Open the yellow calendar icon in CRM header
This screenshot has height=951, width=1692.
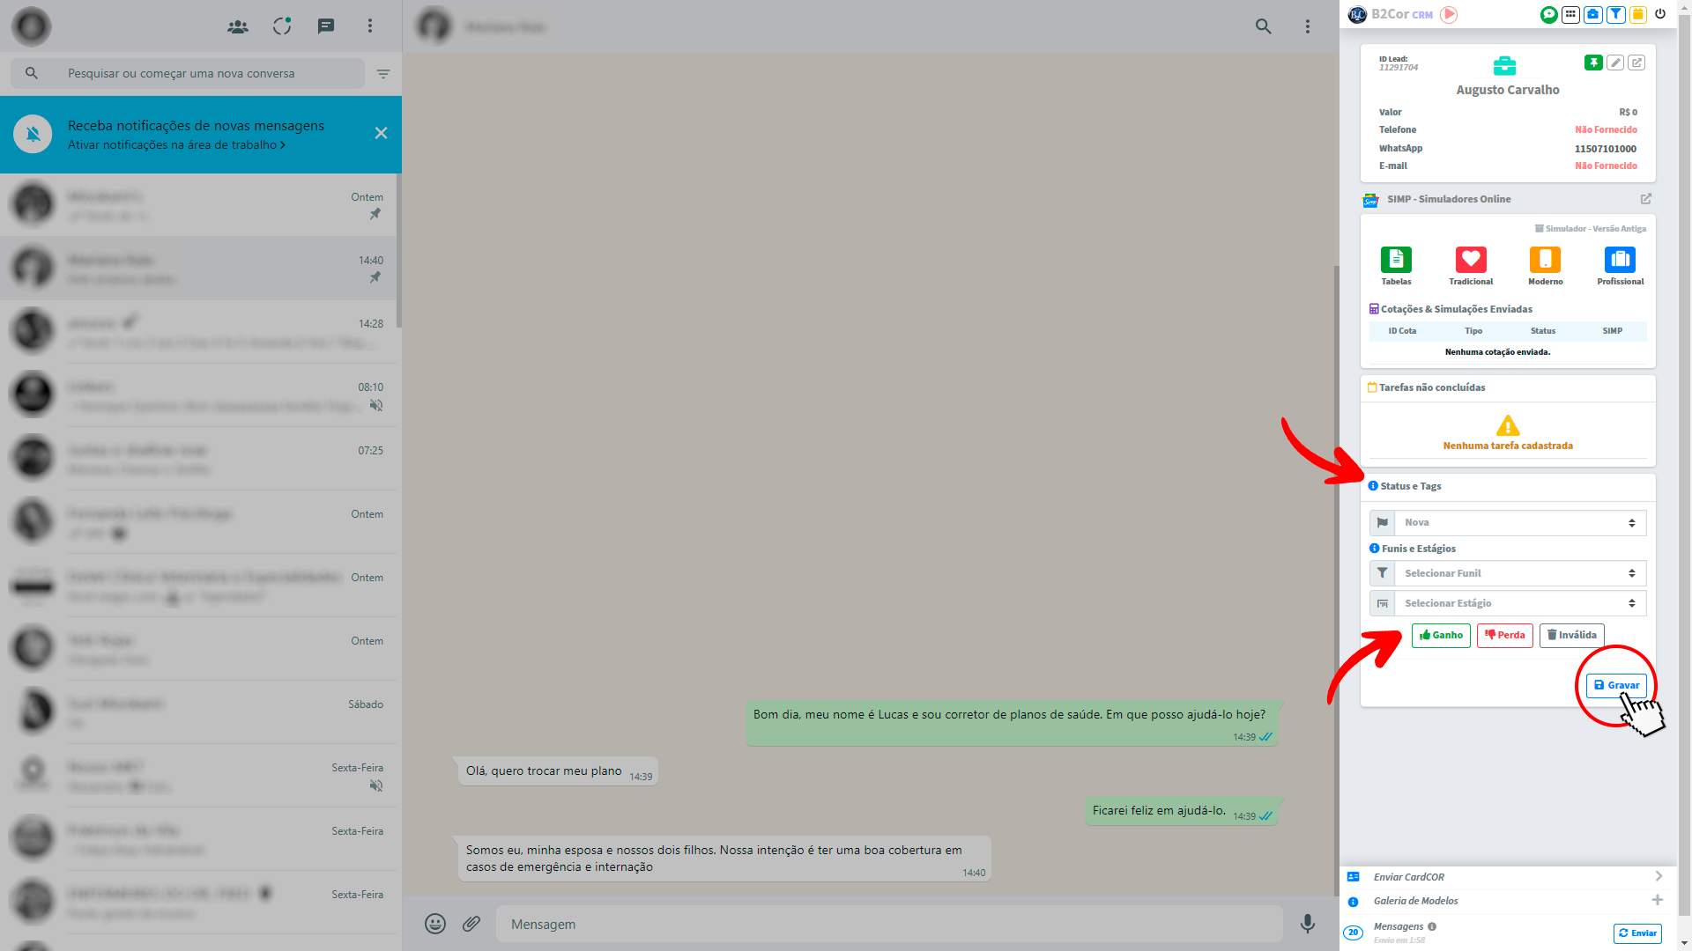pyautogui.click(x=1638, y=14)
